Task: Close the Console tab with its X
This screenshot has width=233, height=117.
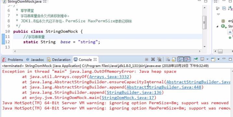Action: coord(95,60)
